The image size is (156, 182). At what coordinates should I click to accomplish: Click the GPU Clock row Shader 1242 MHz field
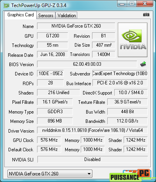pos(136,140)
